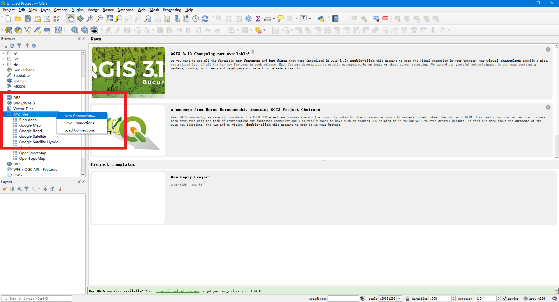559x302 pixels.
Task: Click the Refresh map toolbar icon
Action: click(x=205, y=19)
